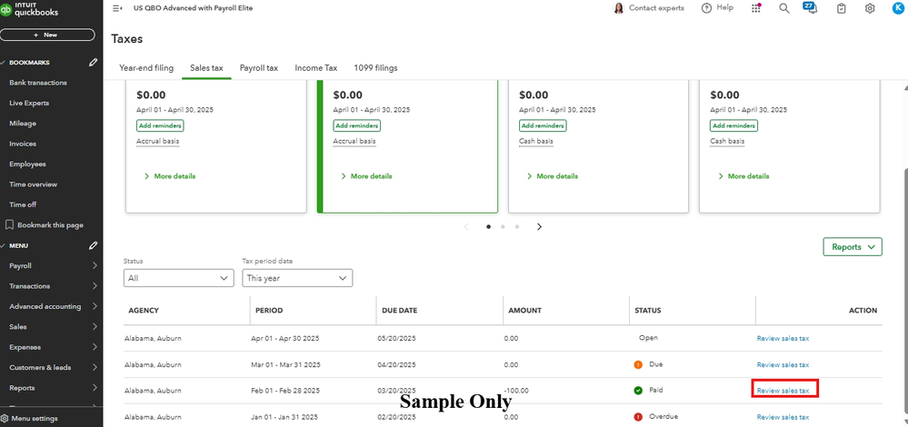Click the next carousel arrow
The image size is (908, 427).
pos(539,226)
